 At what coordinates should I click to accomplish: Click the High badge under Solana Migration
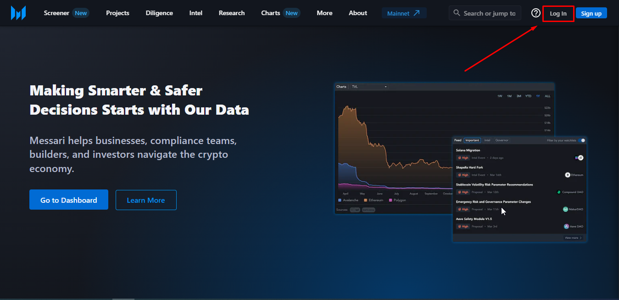463,158
